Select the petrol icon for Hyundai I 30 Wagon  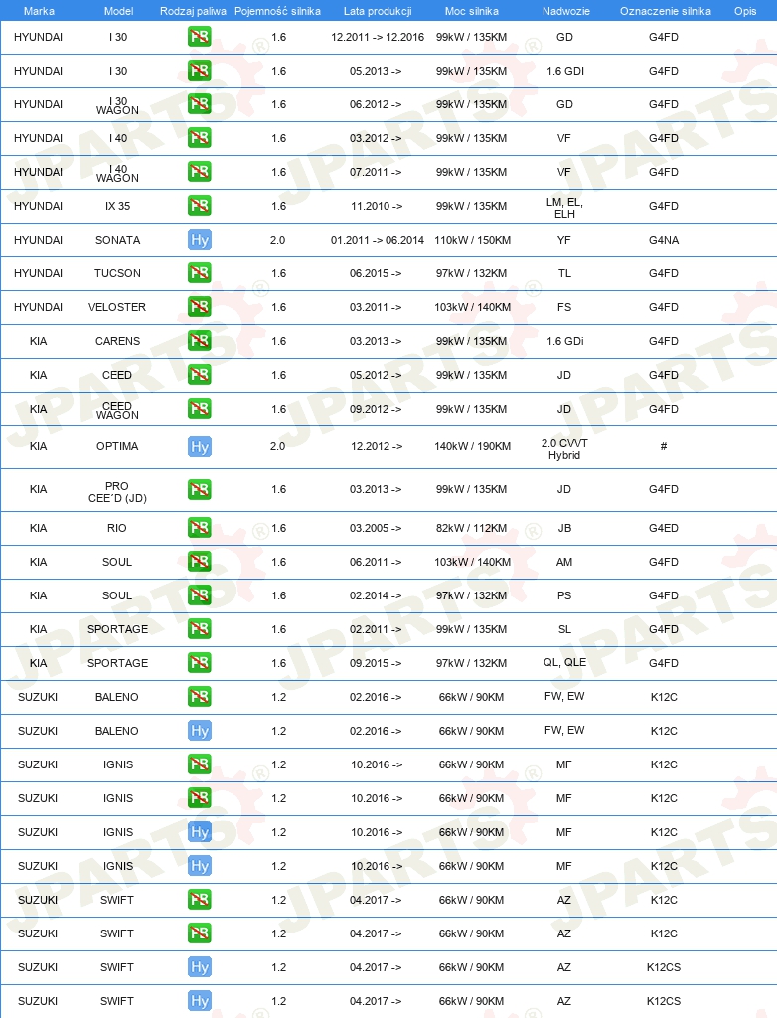point(200,104)
